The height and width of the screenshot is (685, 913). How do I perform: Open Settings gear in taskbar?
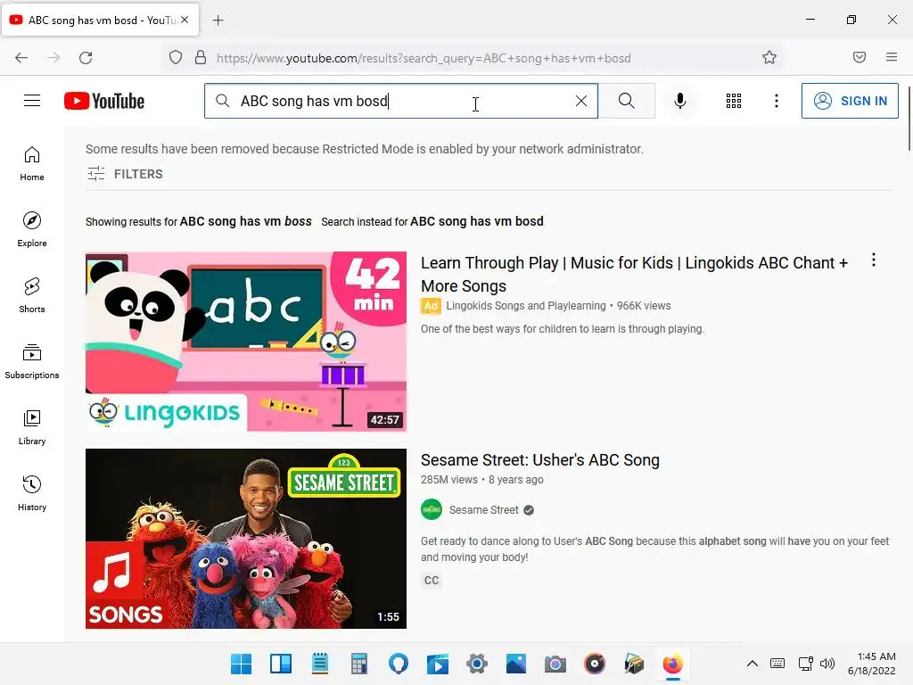tap(476, 664)
